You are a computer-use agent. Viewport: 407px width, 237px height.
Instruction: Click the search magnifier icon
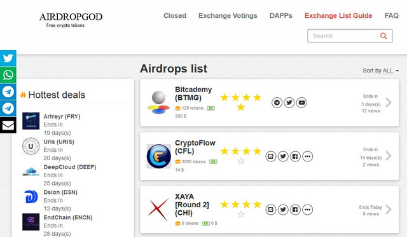[x=383, y=36]
